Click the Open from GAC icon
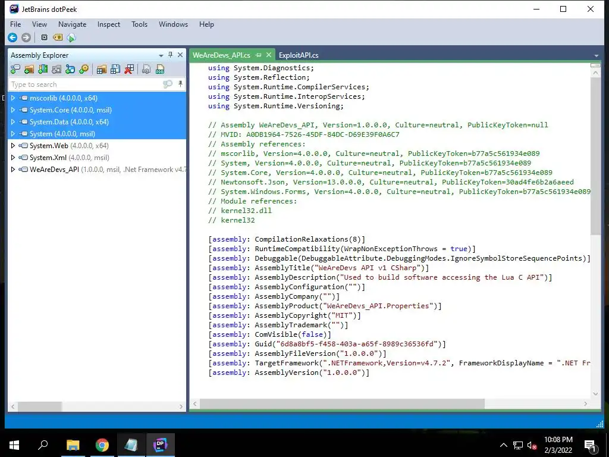This screenshot has height=457, width=609. tap(43, 69)
